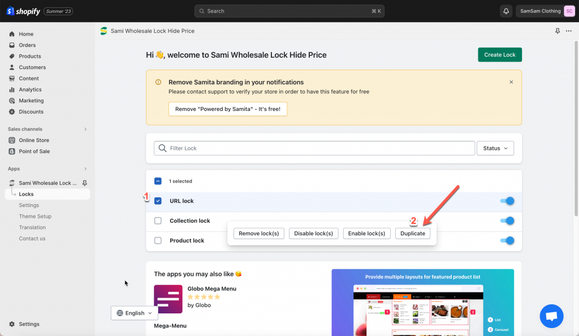The height and width of the screenshot is (336, 579).
Task: Open the Status filter dropdown
Action: point(495,148)
